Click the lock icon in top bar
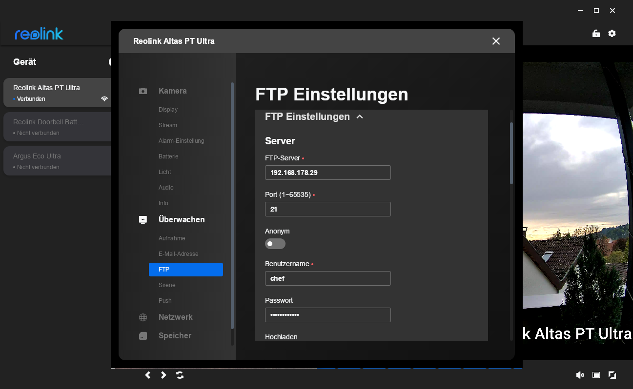 click(x=596, y=34)
